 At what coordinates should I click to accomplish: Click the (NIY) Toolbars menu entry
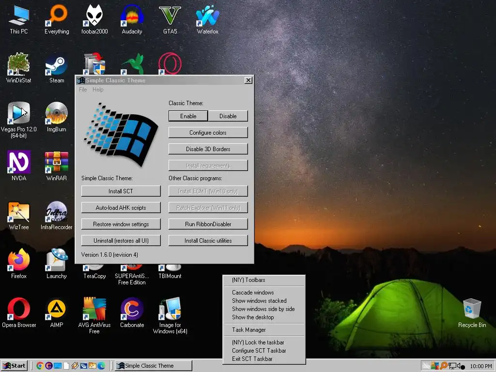(x=264, y=280)
